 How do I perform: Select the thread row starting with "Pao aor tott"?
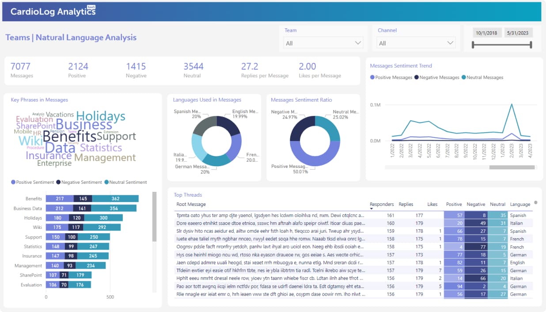[x=353, y=286]
